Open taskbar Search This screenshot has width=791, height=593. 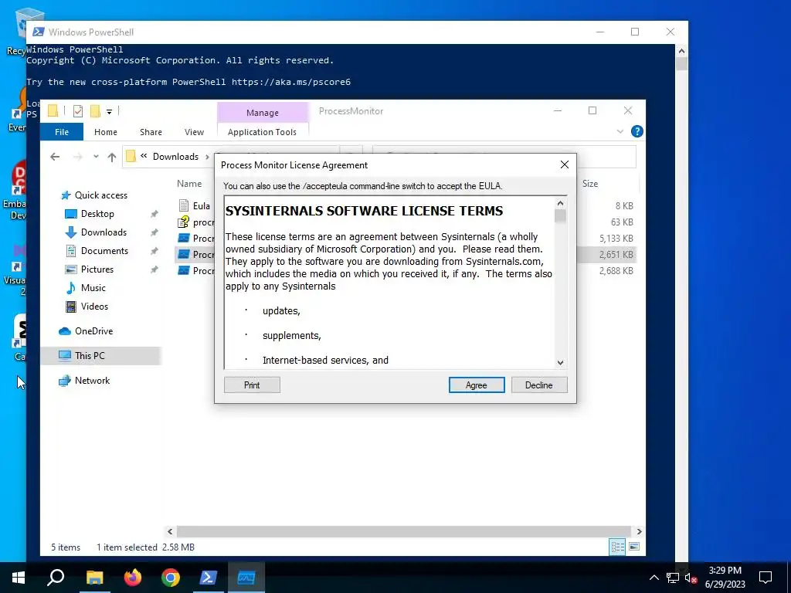click(x=56, y=578)
